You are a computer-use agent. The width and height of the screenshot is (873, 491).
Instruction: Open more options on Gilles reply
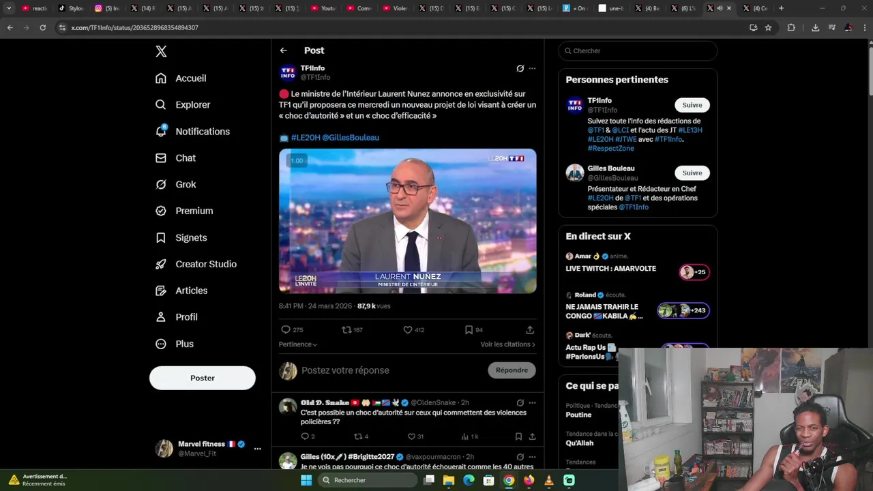(x=533, y=457)
